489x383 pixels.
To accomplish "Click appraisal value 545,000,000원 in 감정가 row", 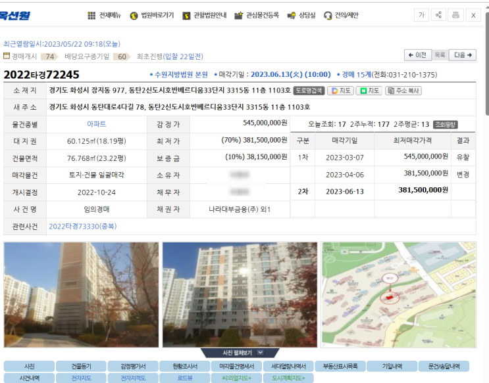I will (x=265, y=123).
